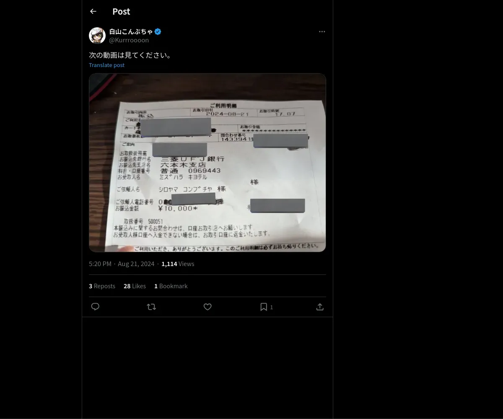Viewport: 503px width, 419px height.
Task: Click the Translate post link
Action: [106, 65]
